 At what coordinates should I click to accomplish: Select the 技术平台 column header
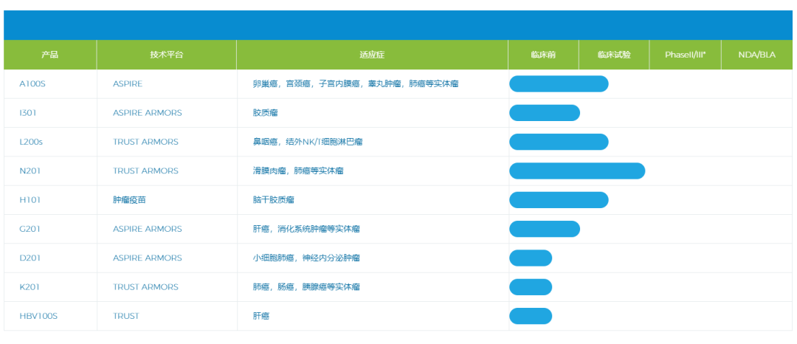pos(166,55)
